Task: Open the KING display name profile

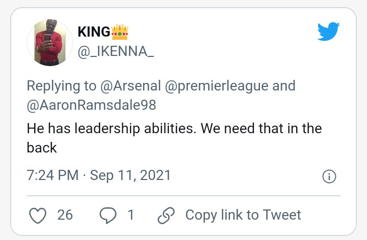Action: [x=94, y=32]
